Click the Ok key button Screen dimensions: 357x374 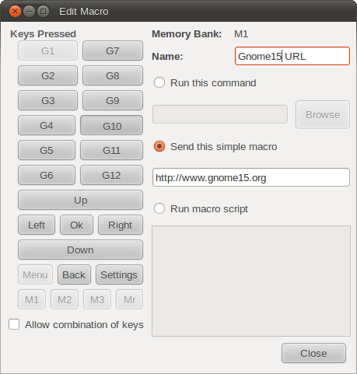pos(76,225)
